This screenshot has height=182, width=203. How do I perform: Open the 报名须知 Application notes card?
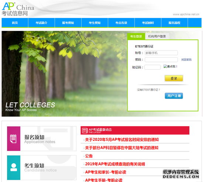[42, 139]
